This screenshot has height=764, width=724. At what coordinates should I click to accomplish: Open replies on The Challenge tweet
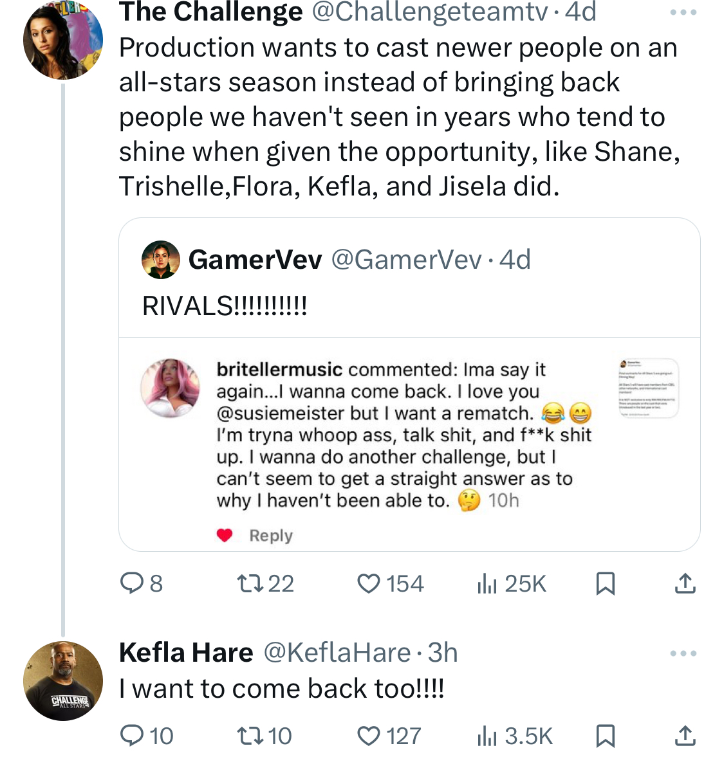click(x=142, y=583)
